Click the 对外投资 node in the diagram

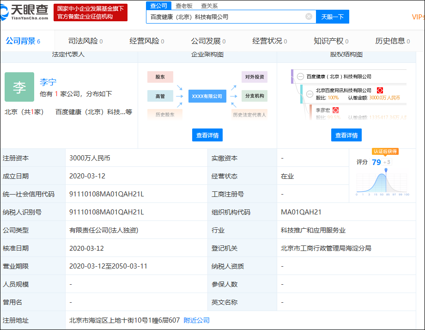[255, 77]
